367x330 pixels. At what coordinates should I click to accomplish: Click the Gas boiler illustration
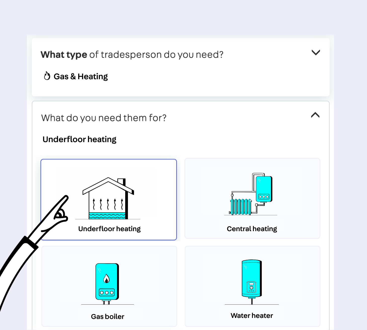click(x=107, y=282)
